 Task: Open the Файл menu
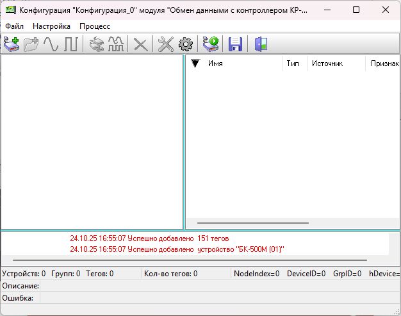pos(14,26)
